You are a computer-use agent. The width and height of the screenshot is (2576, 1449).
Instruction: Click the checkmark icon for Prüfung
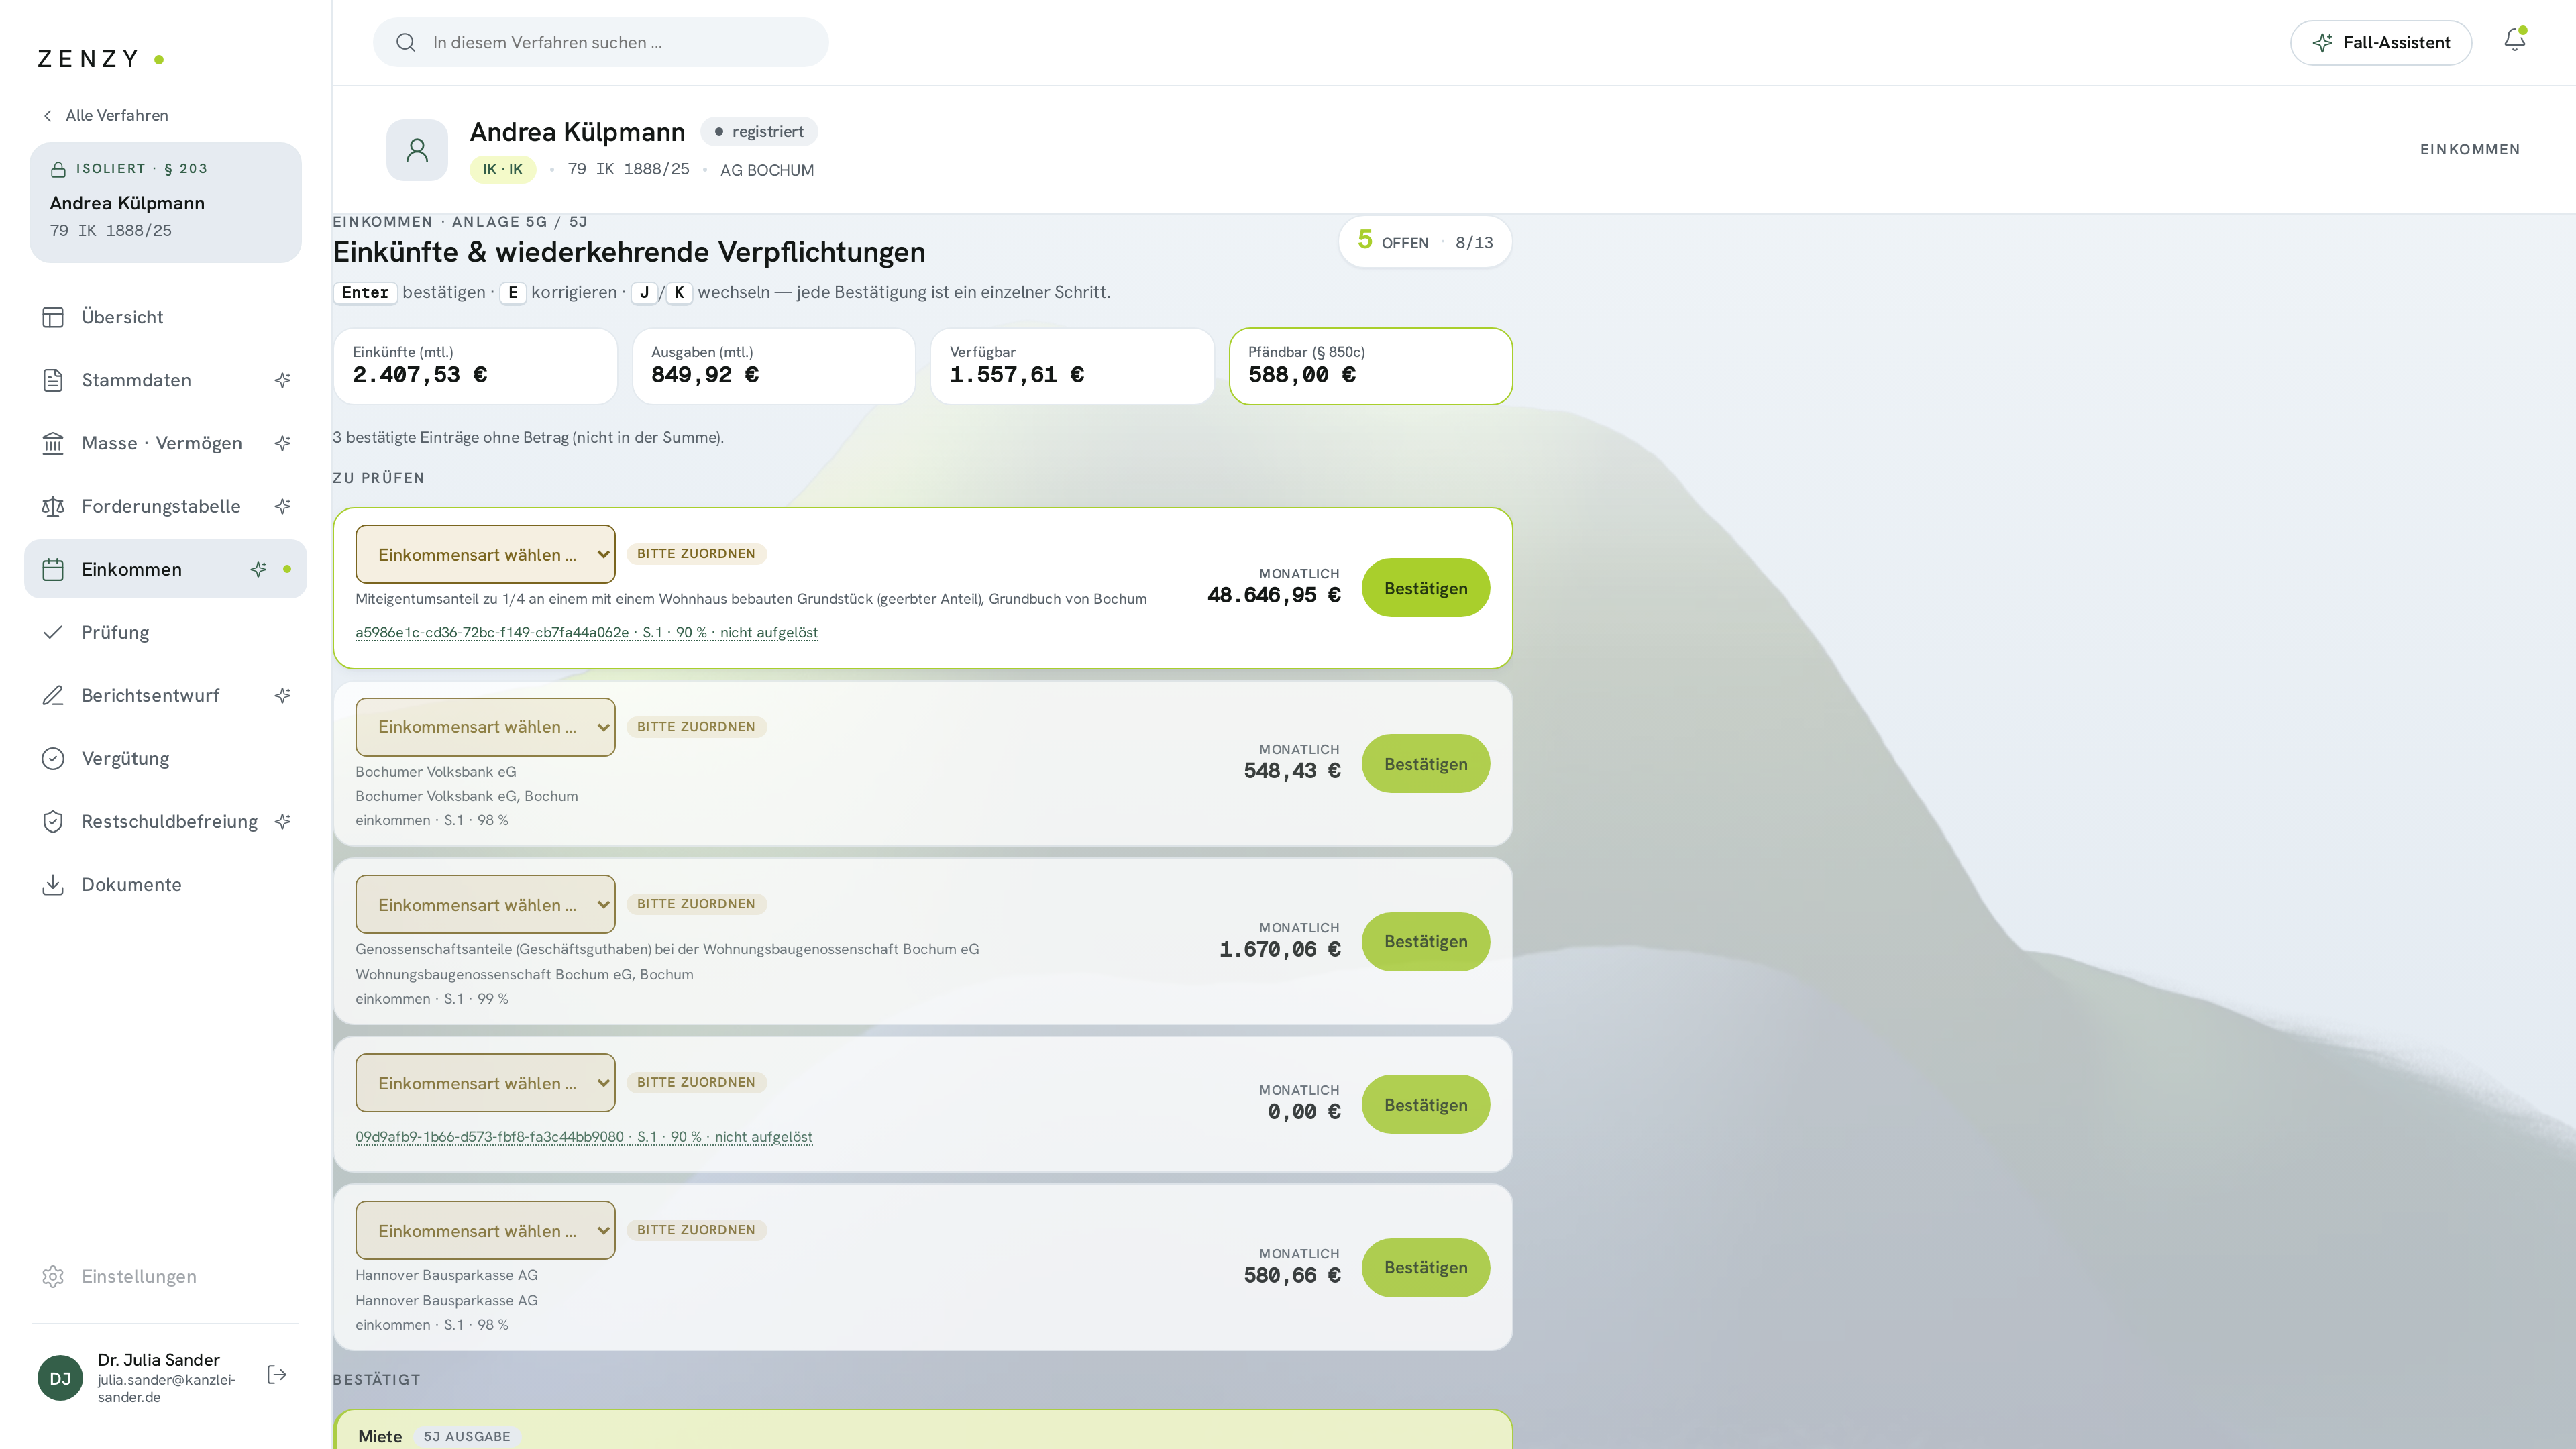point(53,632)
